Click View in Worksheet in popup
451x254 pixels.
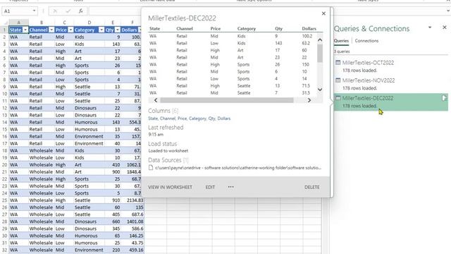170,187
